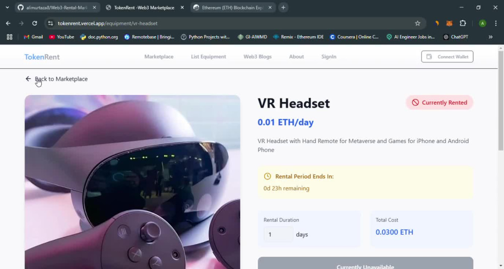The image size is (504, 269).
Task: Switch to the TokenRent Web3 Marketplace tab
Action: click(145, 8)
